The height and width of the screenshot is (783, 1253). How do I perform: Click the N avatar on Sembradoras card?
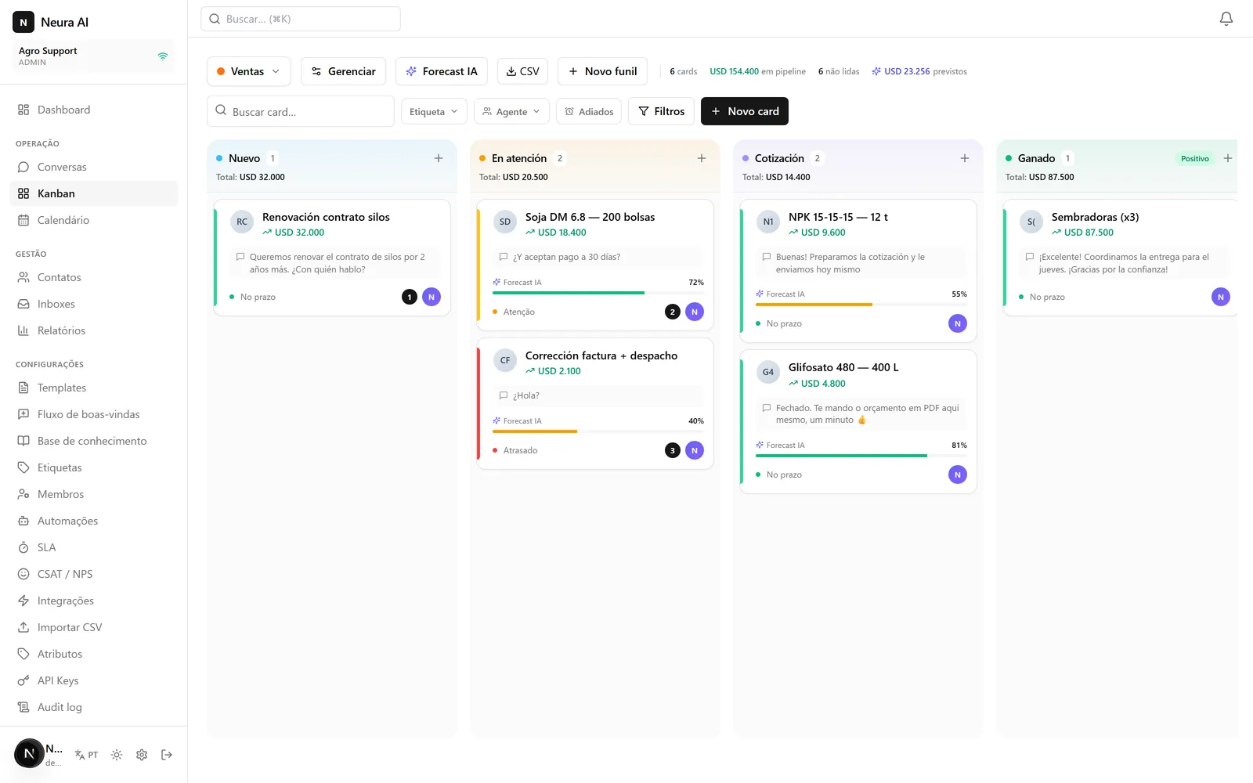tap(1220, 297)
